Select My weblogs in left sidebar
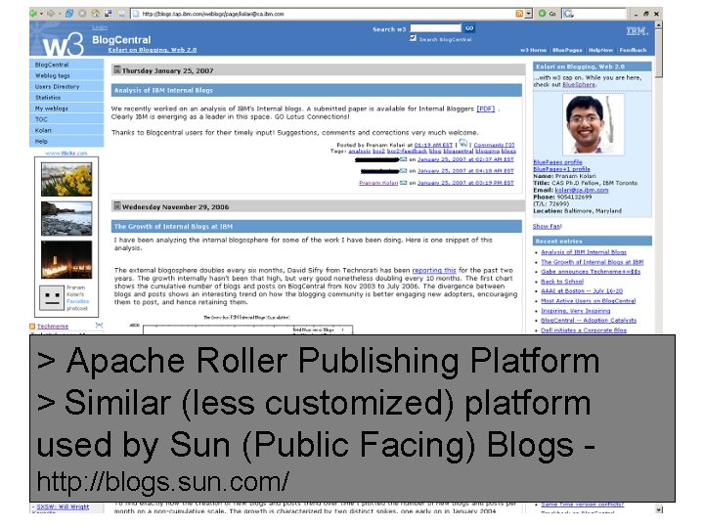 (x=66, y=109)
